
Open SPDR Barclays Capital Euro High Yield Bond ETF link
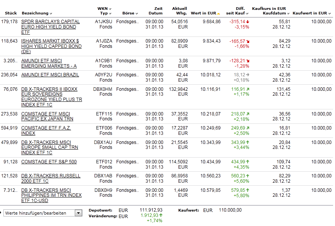(x=51, y=27)
